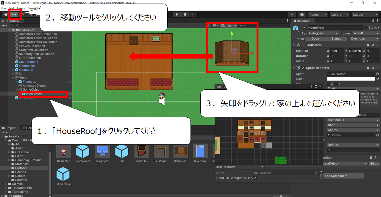Screen dimensions: 381x197
Task: Click the Inspector lock icon
Action: [x=373, y=21]
